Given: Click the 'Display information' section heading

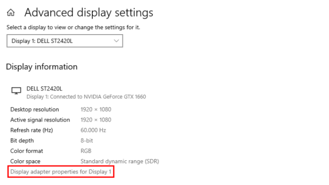Looking at the screenshot, I should tap(42, 67).
